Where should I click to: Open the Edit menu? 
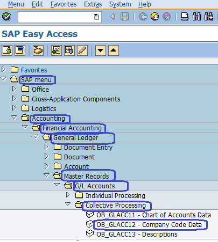37,4
